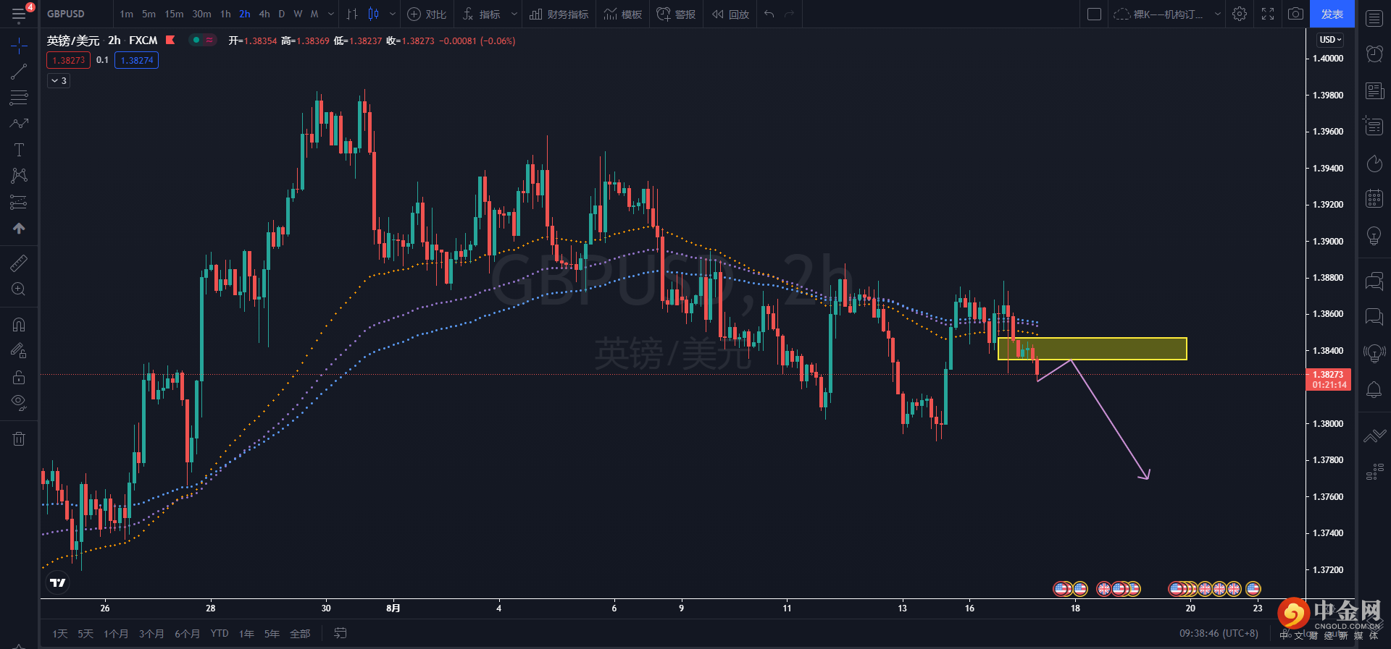Image resolution: width=1391 pixels, height=649 pixels.
Task: Expand the chart style dropdown arrow
Action: click(x=393, y=14)
